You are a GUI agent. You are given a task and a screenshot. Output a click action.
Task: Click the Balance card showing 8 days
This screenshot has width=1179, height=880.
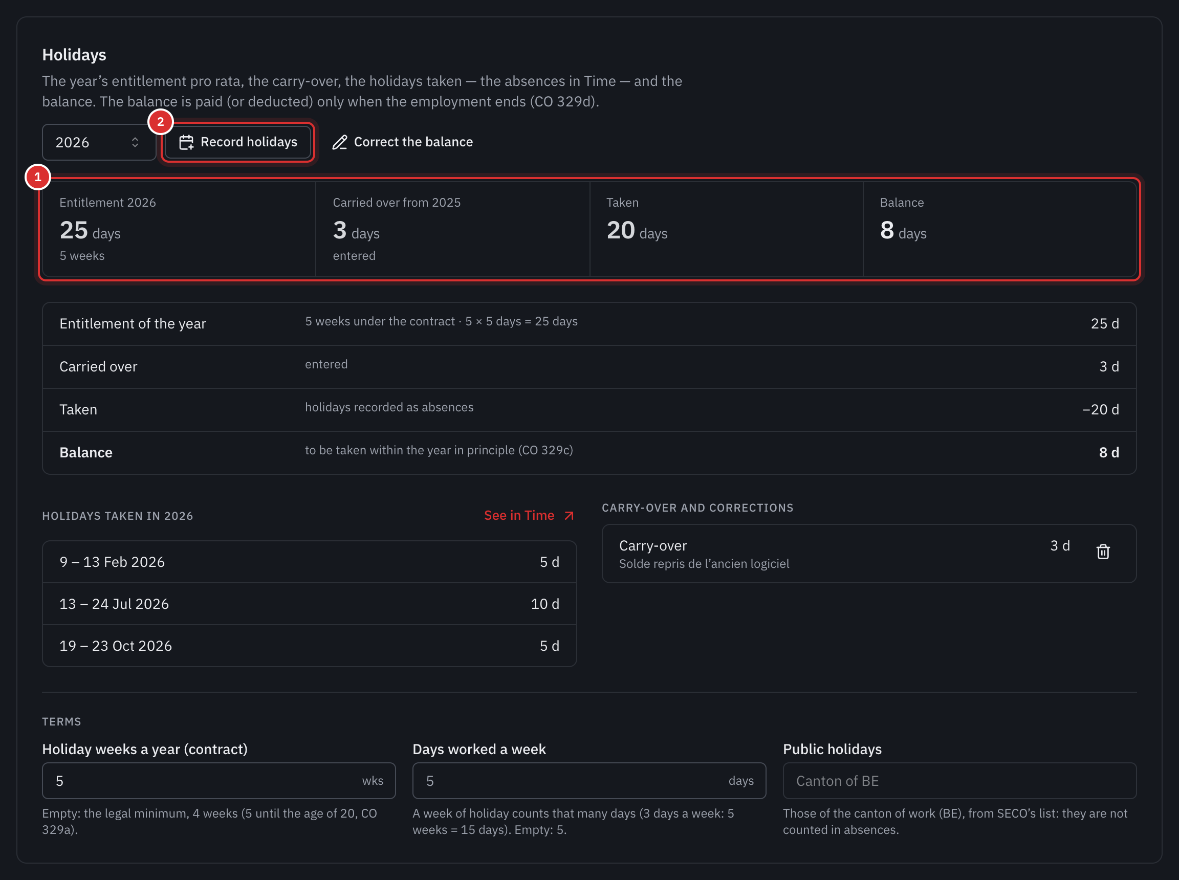999,229
